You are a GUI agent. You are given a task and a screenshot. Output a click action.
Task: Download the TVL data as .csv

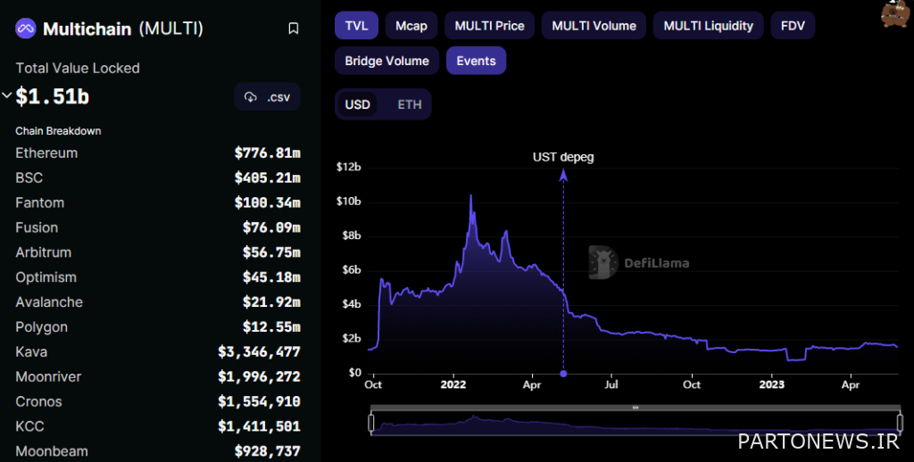click(268, 96)
